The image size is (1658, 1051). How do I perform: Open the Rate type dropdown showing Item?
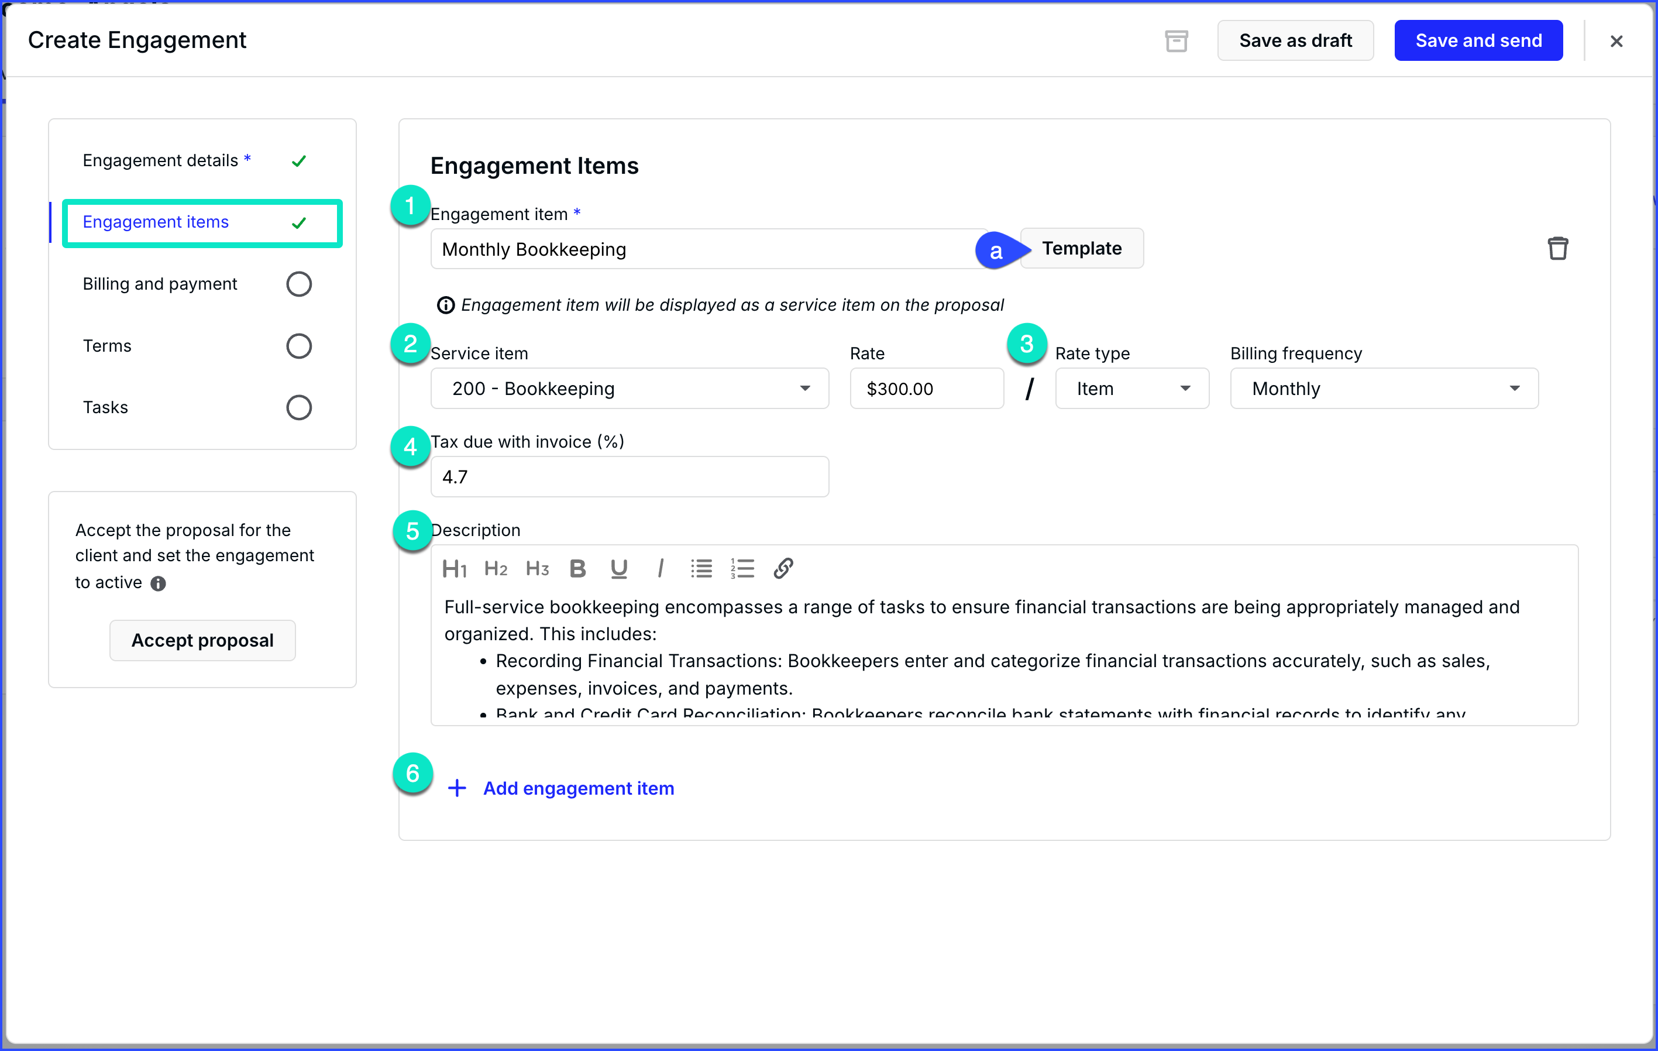[x=1131, y=389]
